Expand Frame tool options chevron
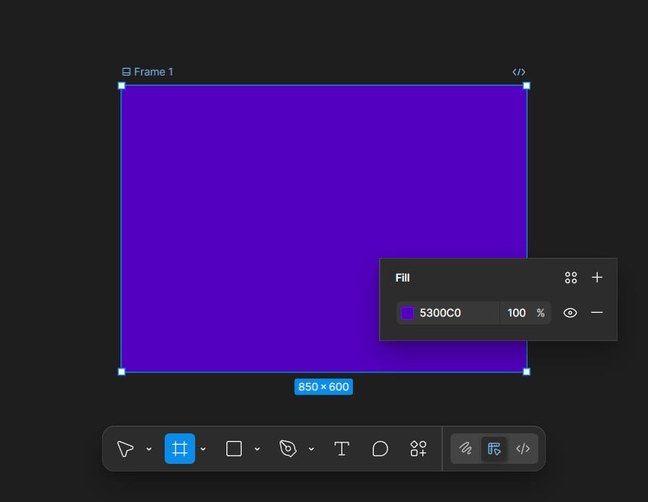The image size is (648, 502). (203, 449)
